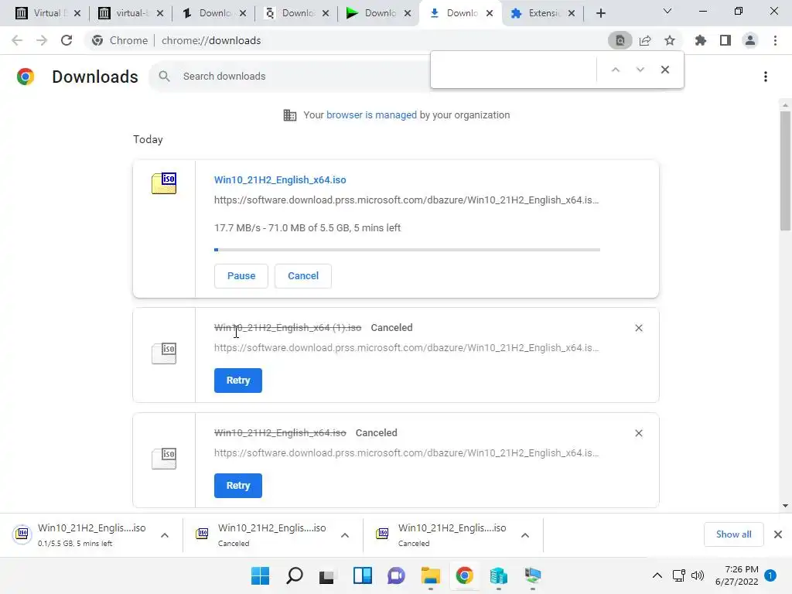This screenshot has height=594, width=792.
Task: Show hidden system tray icons
Action: tap(657, 575)
